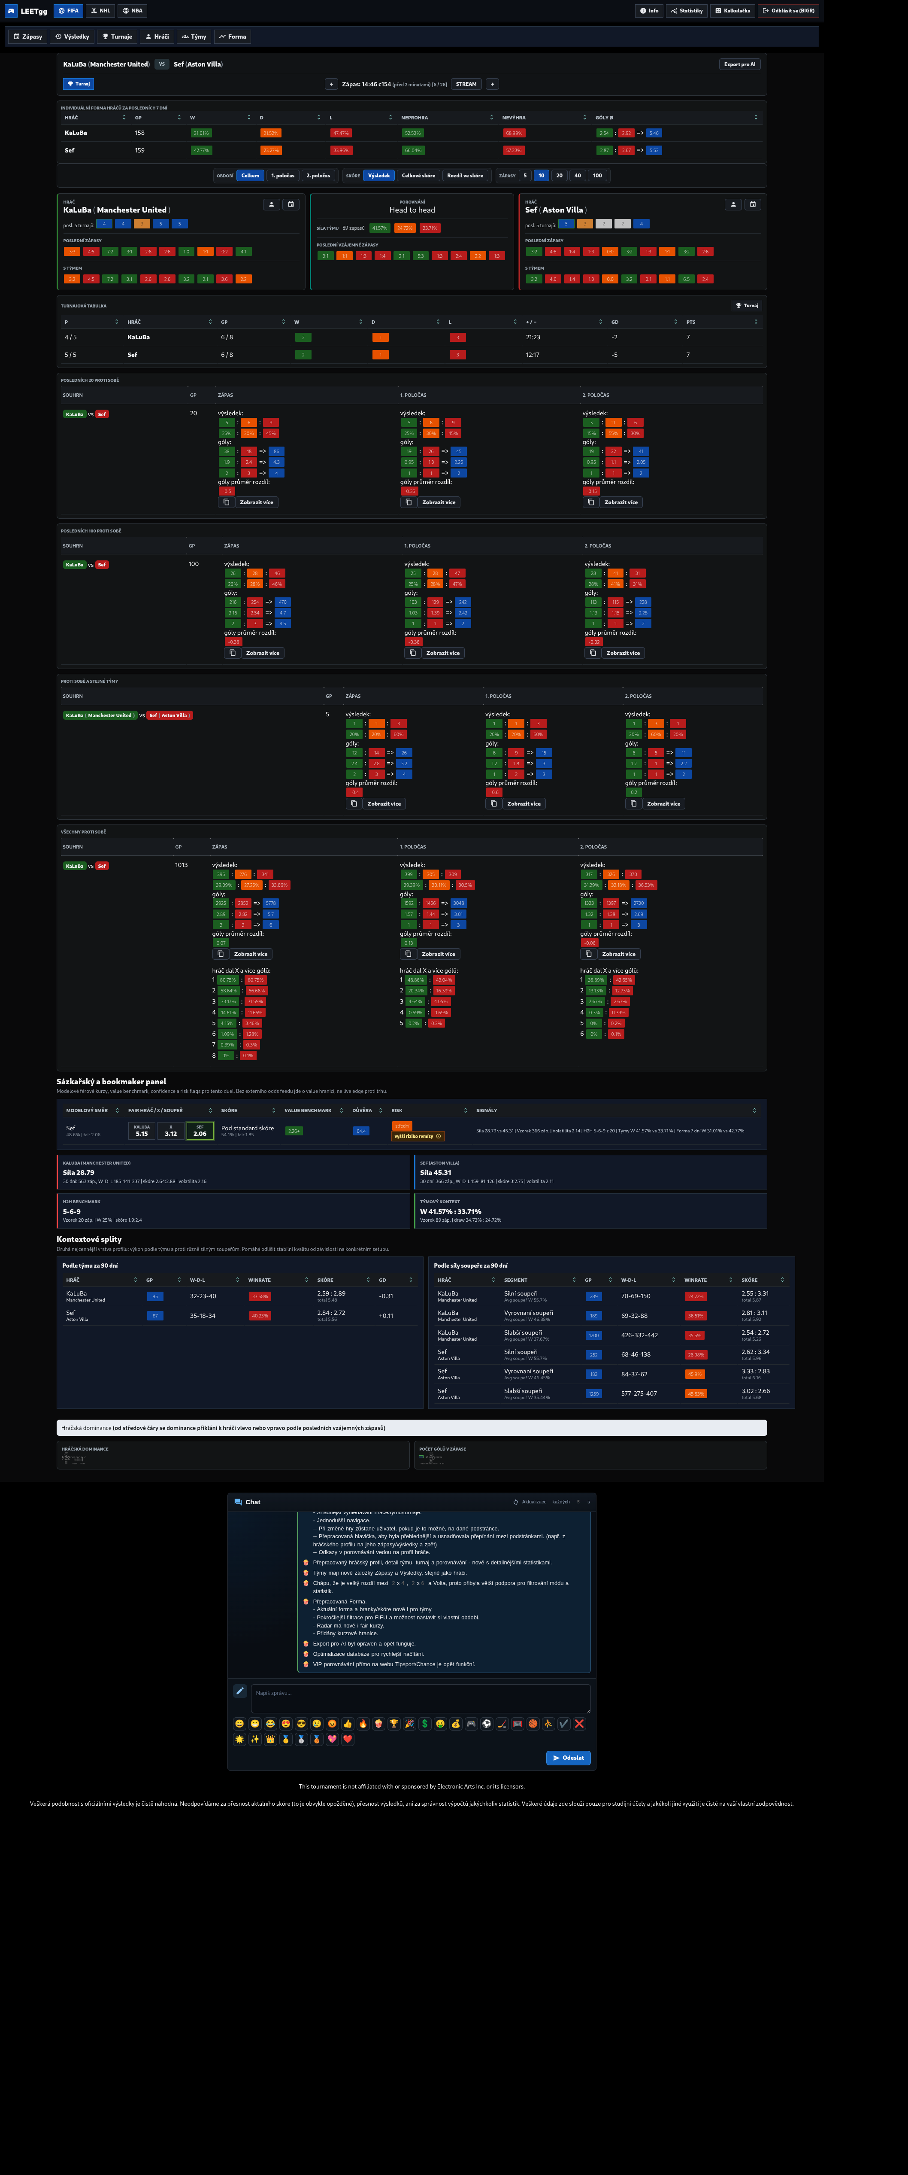908x2175 pixels.
Task: Expand Zobrazit více under last 20 1. poločas
Action: point(439,502)
